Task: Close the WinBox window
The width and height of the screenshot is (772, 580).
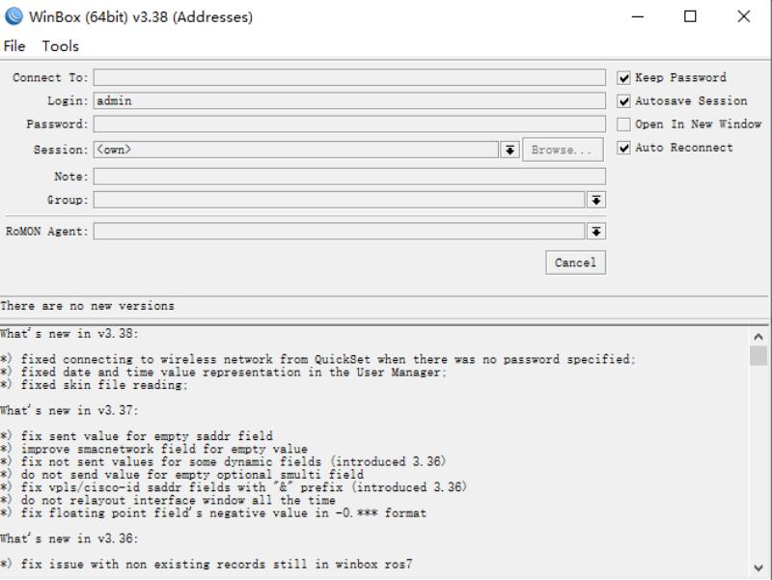Action: click(743, 16)
